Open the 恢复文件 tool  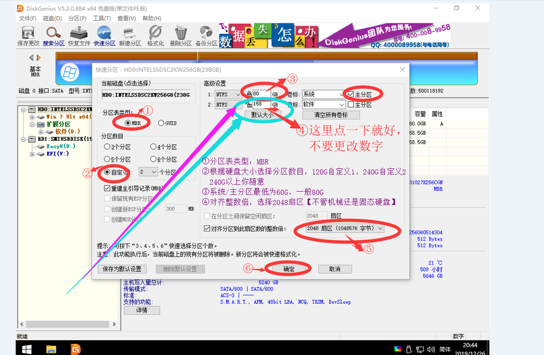[x=79, y=35]
